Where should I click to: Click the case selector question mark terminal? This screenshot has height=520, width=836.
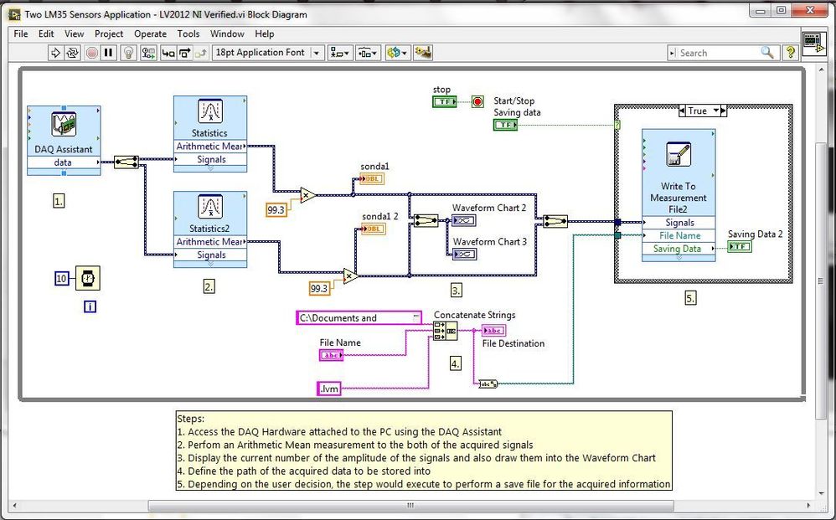click(x=617, y=125)
